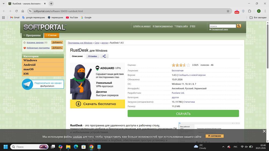The height and width of the screenshot is (151, 269).
Task: Click the search magnifier button on SoftPortal
Action: point(239,26)
